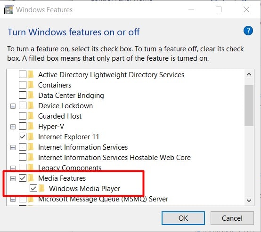Expand the Device Lockdown tree node

pyautogui.click(x=13, y=106)
